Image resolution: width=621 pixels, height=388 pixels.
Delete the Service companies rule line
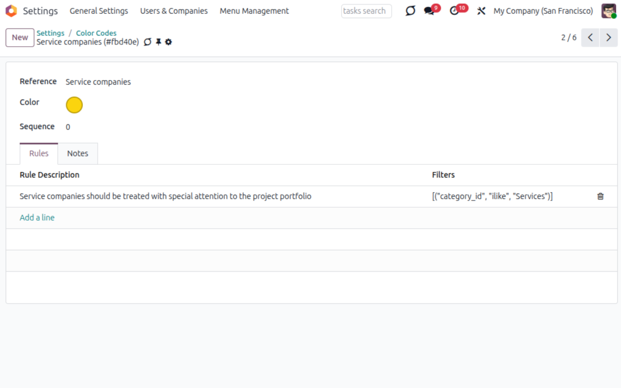pos(600,196)
